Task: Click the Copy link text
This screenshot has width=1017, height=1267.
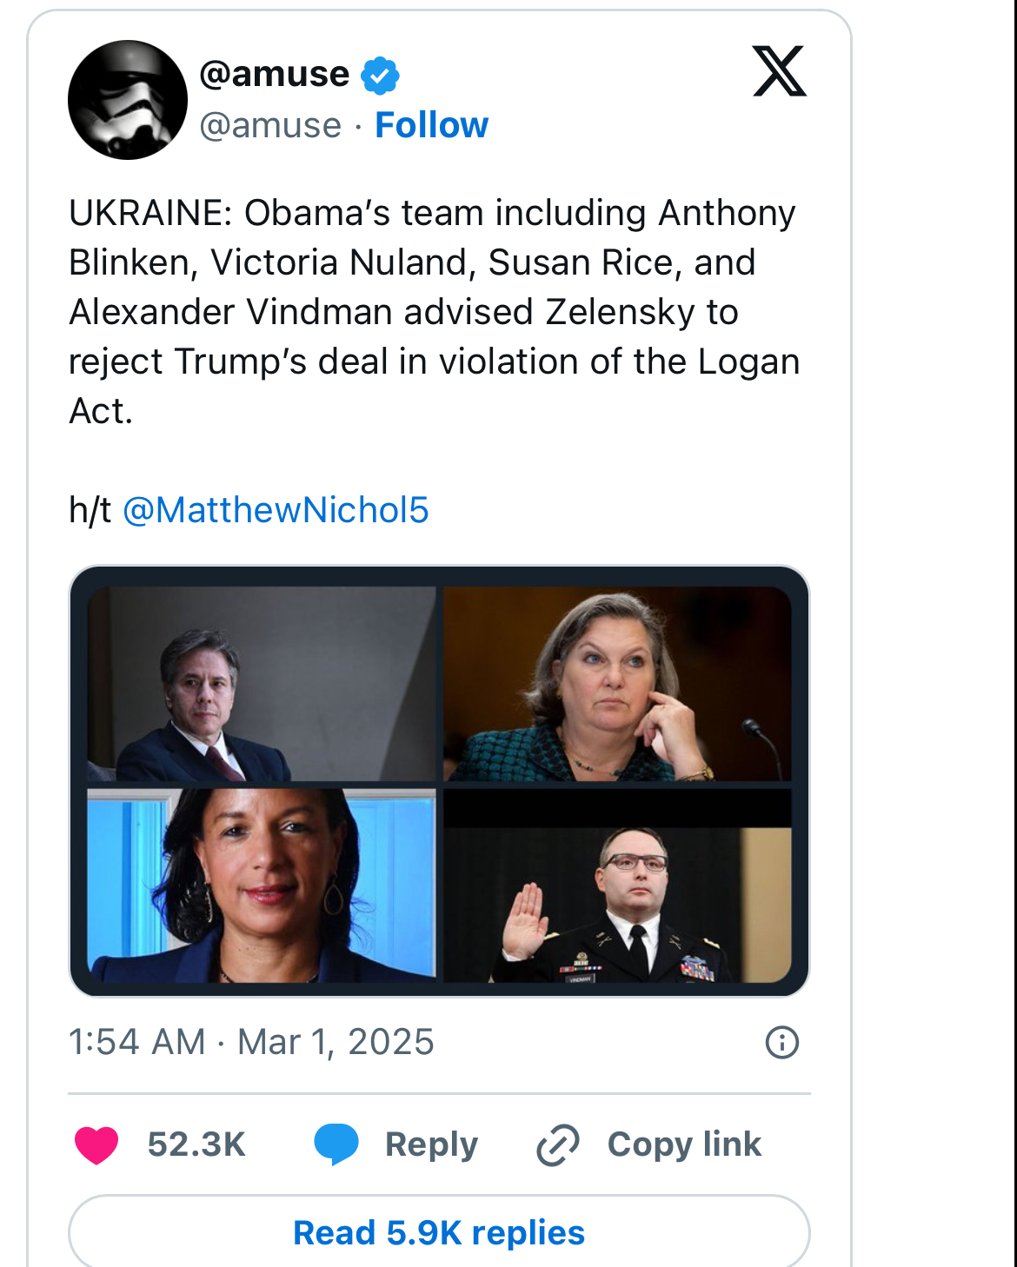Action: click(x=684, y=1144)
